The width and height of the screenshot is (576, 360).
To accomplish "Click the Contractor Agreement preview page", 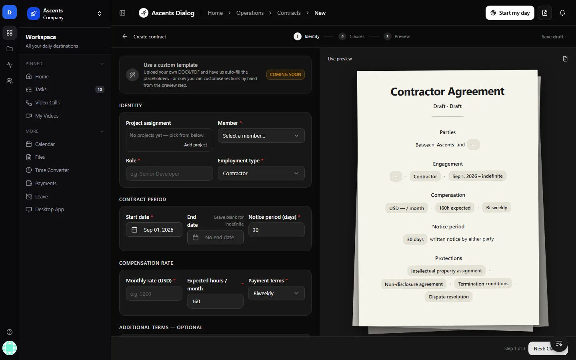I will (448, 198).
